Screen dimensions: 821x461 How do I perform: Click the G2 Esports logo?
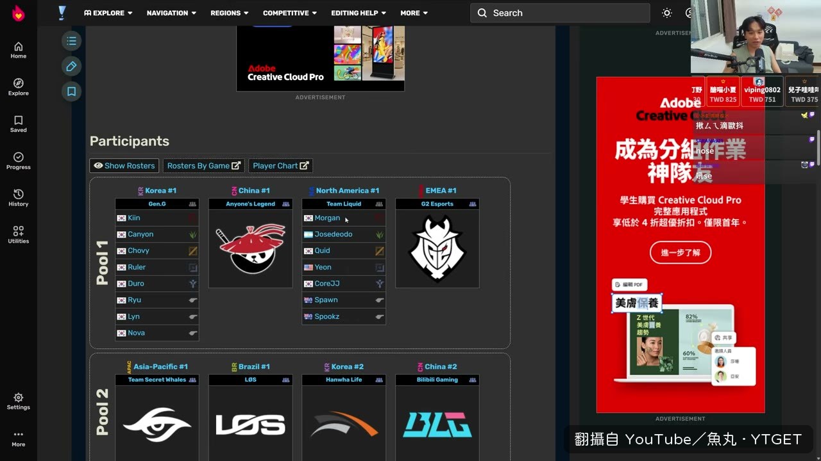(437, 248)
